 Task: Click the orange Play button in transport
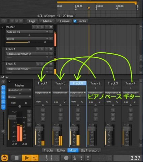[27, 158]
